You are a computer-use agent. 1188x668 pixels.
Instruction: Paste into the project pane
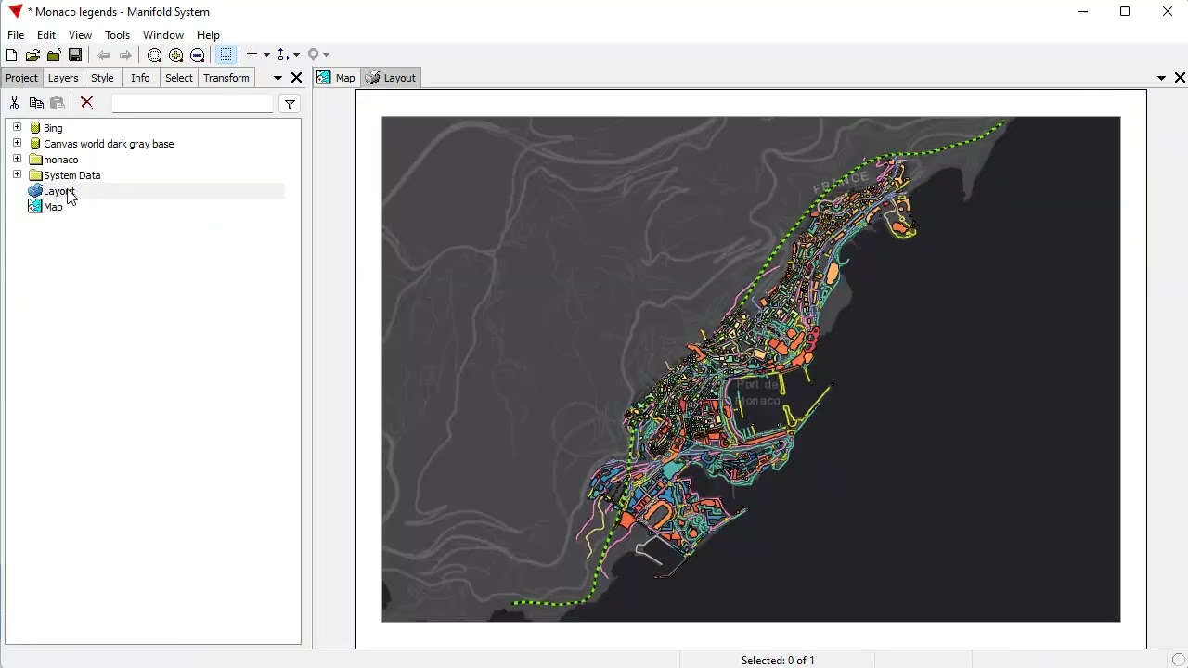click(58, 104)
